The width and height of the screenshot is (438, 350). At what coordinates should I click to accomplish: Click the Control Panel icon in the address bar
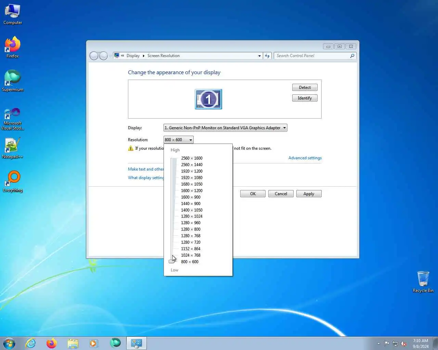tap(117, 55)
